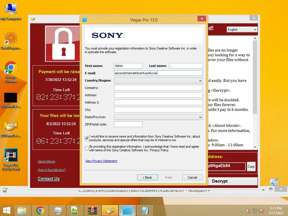Click the red padlock image
Image resolution: width=288 pixels, height=216 pixels.
(62, 44)
